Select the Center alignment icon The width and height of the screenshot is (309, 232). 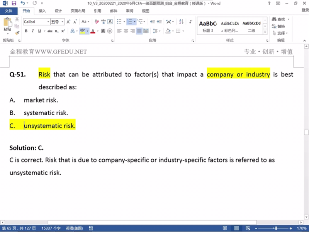(x=126, y=31)
